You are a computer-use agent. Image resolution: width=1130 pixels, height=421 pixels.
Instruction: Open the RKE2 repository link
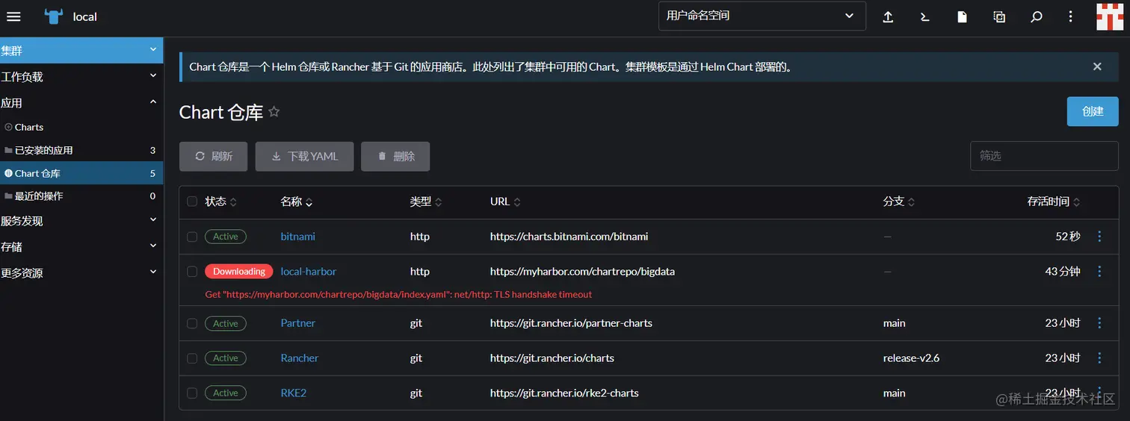point(293,393)
